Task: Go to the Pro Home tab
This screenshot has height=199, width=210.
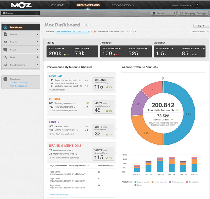Action: [57, 5]
